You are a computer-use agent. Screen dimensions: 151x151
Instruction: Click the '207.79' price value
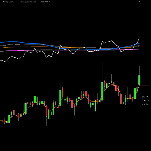pos(145,97)
